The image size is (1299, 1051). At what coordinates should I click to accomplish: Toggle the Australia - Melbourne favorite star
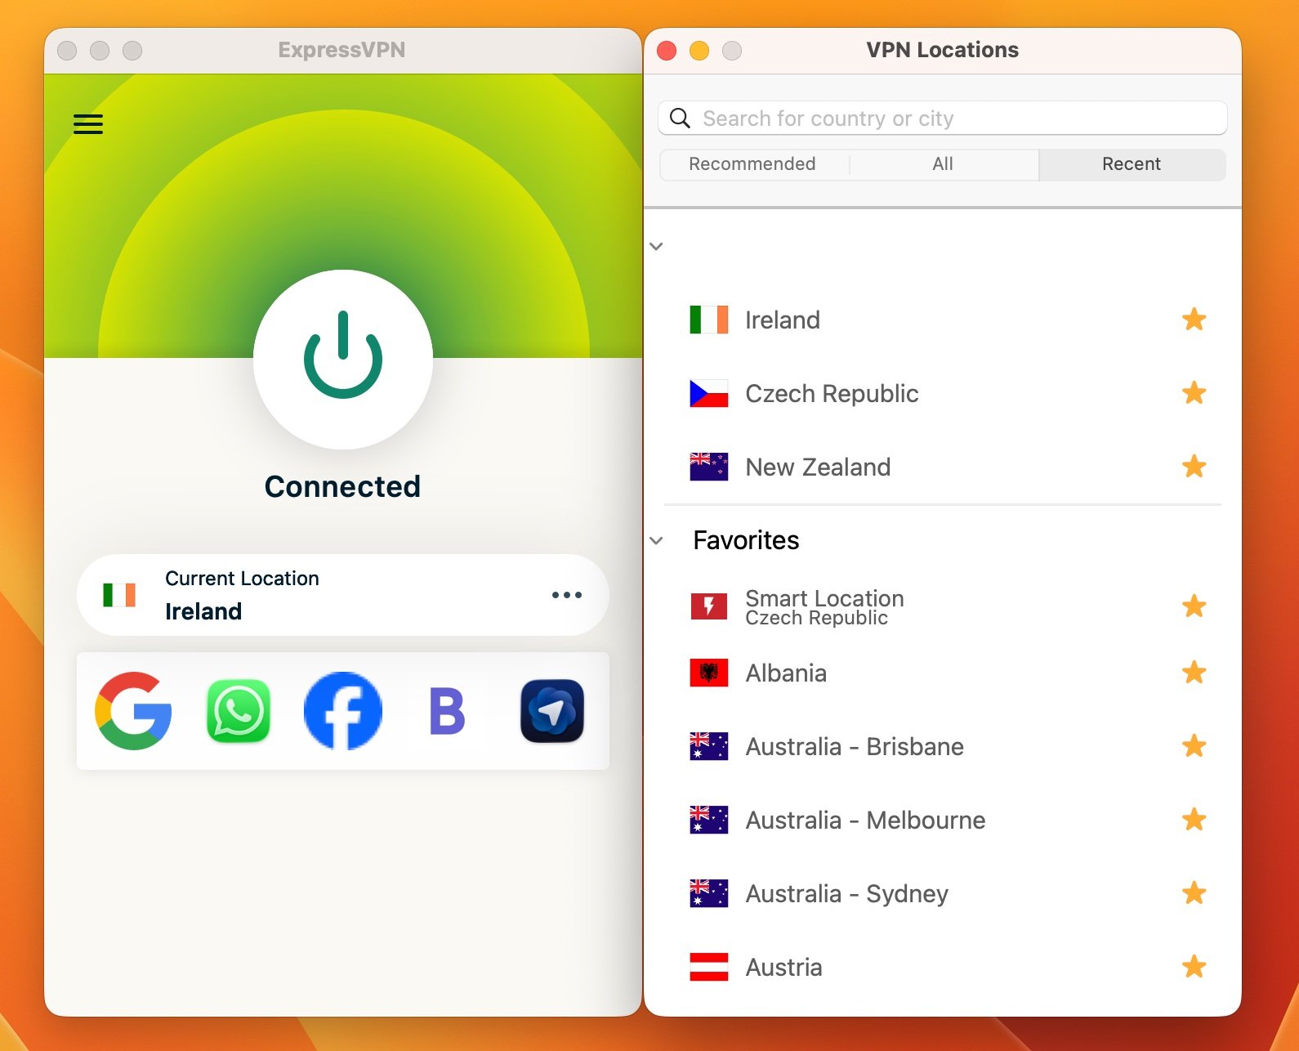point(1194,820)
